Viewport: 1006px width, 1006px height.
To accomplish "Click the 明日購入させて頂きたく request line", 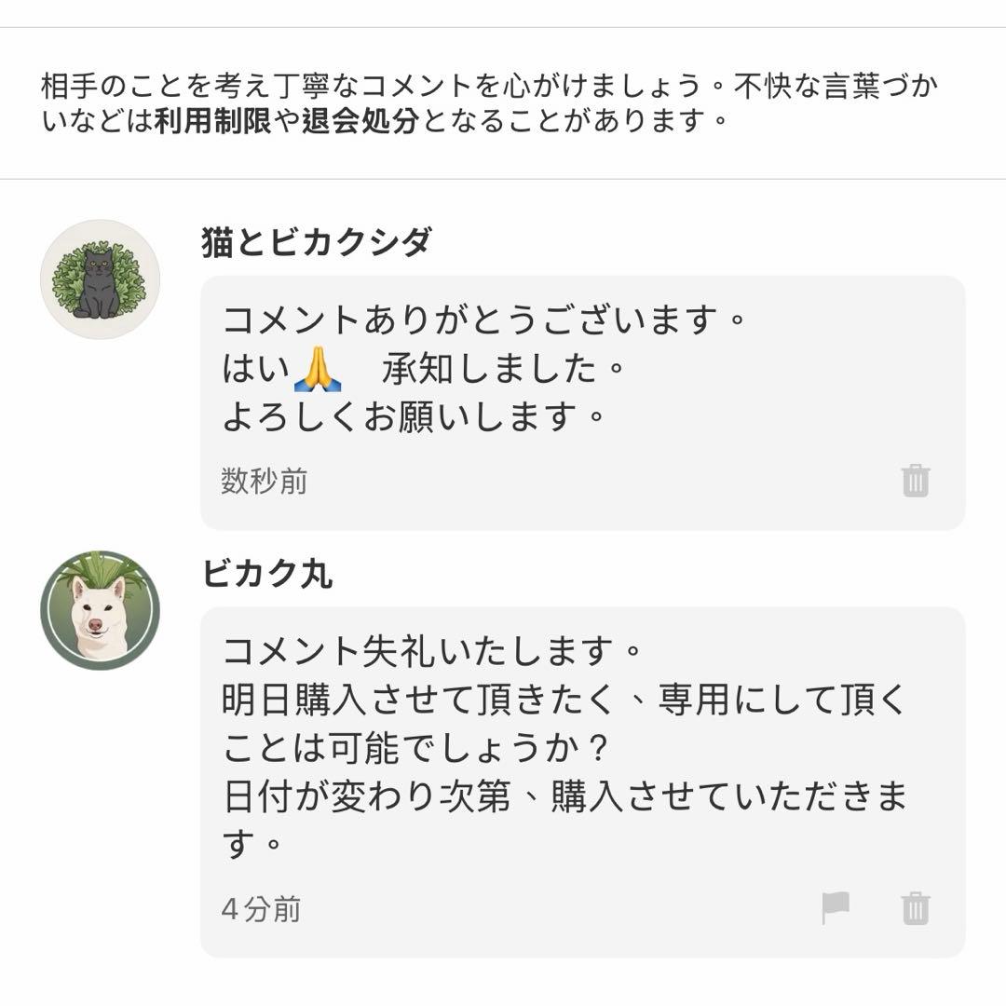I will 564,700.
